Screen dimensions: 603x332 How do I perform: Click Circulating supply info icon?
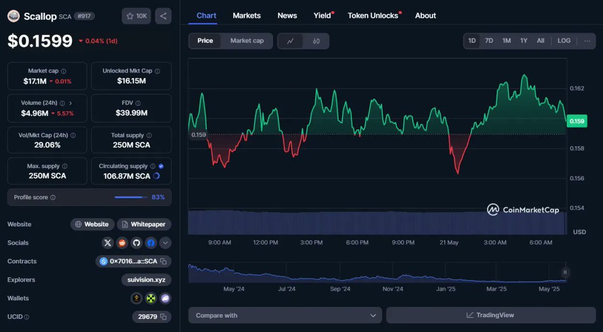point(152,166)
